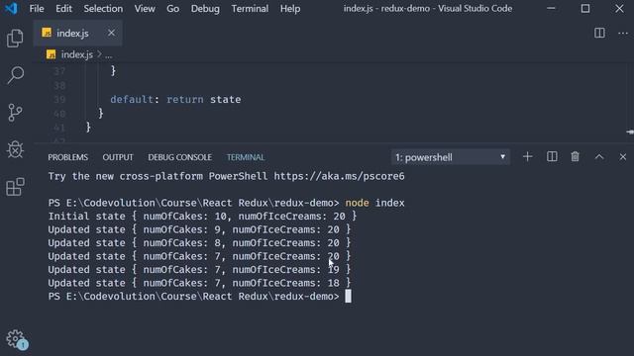634x356 pixels.
Task: Open the Debug menu
Action: coord(205,9)
